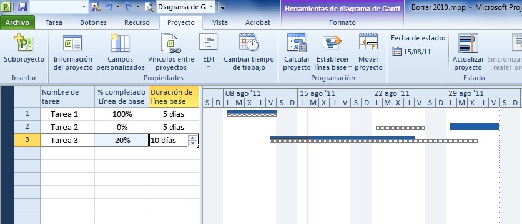Open the customize quick access toolbar arrow
The height and width of the screenshot is (224, 522).
222,7
